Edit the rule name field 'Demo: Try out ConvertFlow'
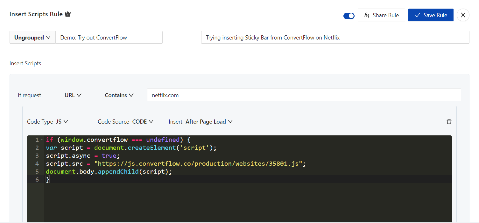Image resolution: width=479 pixels, height=223 pixels. point(109,37)
